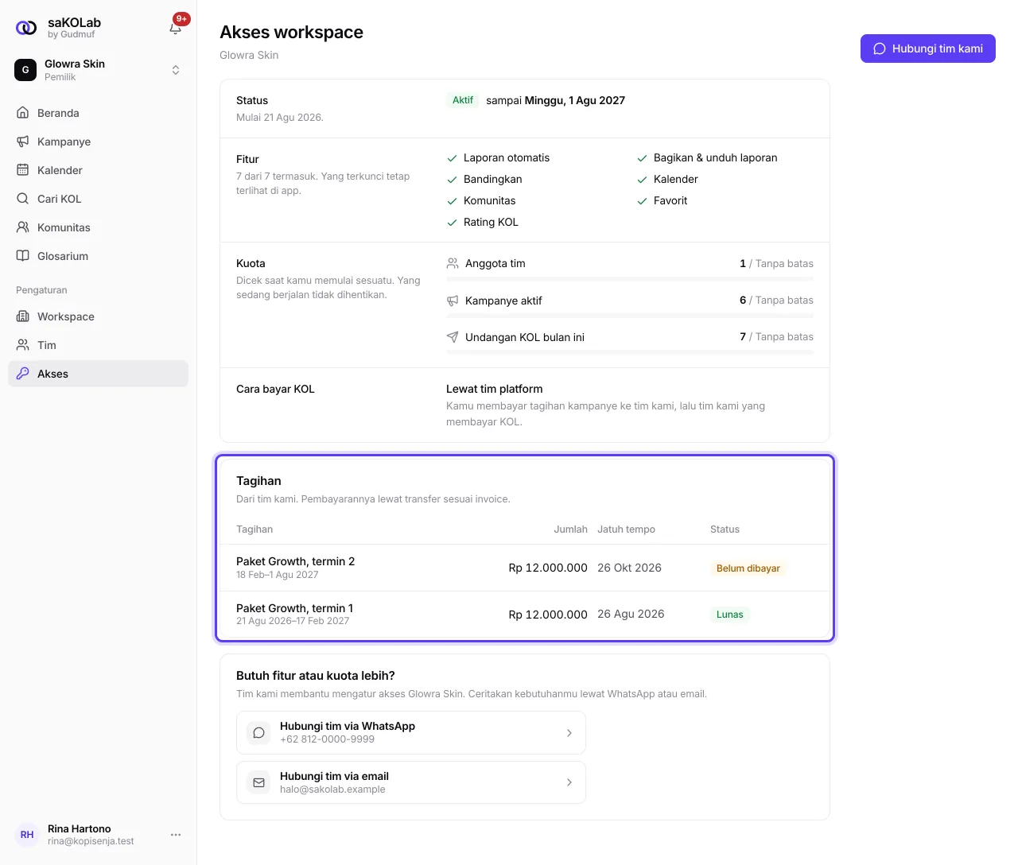Click the Kampanye megaphone icon
This screenshot has height=865, width=1018.
pos(23,142)
